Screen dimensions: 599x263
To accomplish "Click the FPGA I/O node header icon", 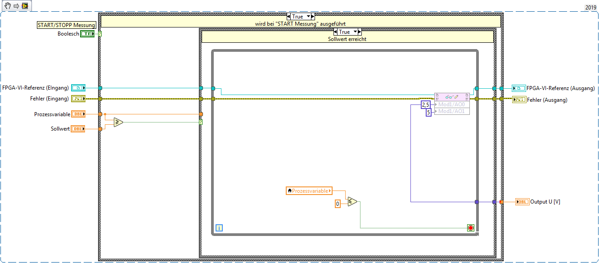I will pyautogui.click(x=452, y=96).
